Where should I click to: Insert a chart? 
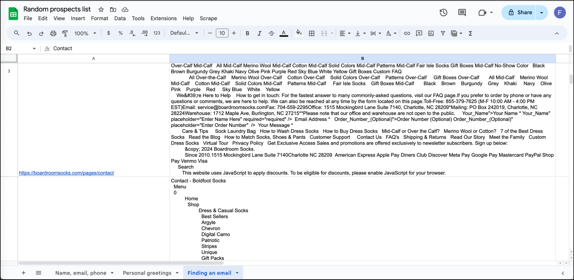431,33
